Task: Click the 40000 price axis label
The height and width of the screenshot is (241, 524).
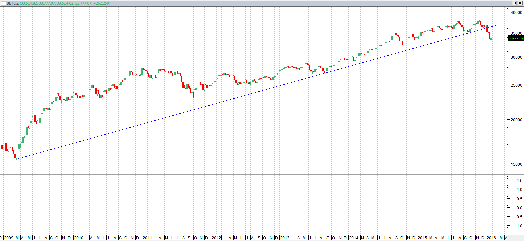Action: (x=517, y=12)
